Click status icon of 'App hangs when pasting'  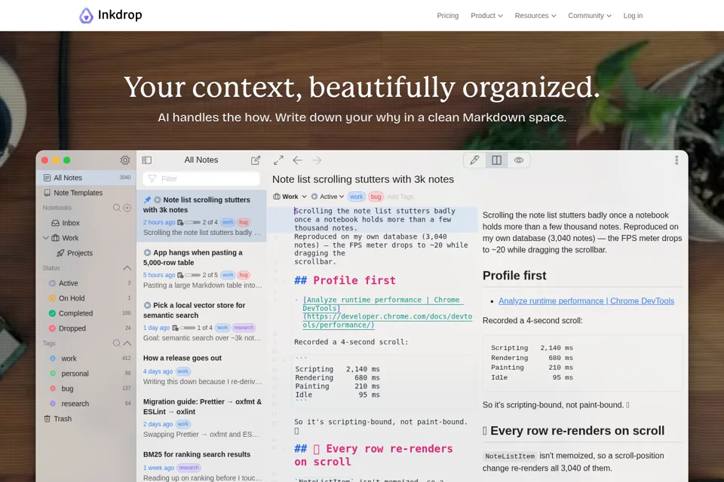[147, 252]
